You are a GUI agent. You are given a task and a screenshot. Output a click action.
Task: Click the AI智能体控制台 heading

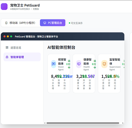pos(61,47)
